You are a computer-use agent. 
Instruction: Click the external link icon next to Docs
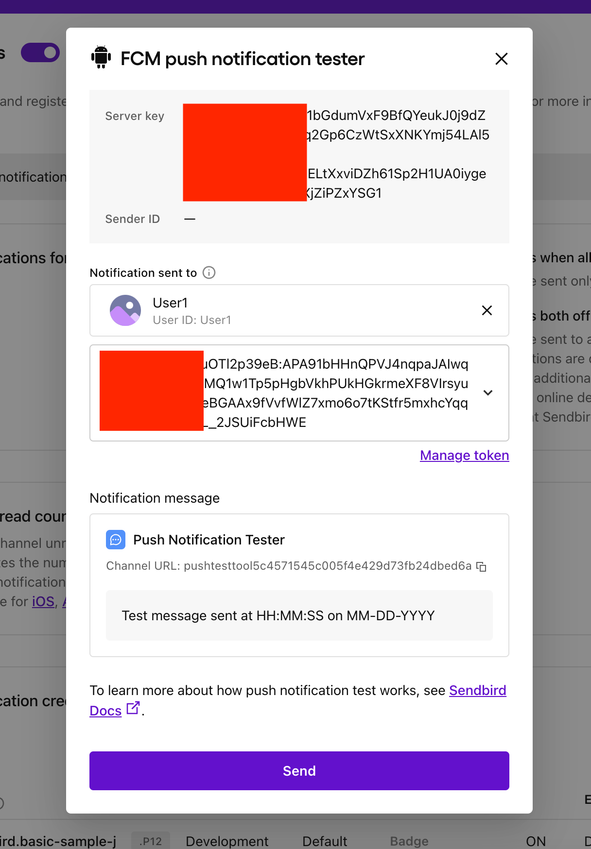pos(133,708)
